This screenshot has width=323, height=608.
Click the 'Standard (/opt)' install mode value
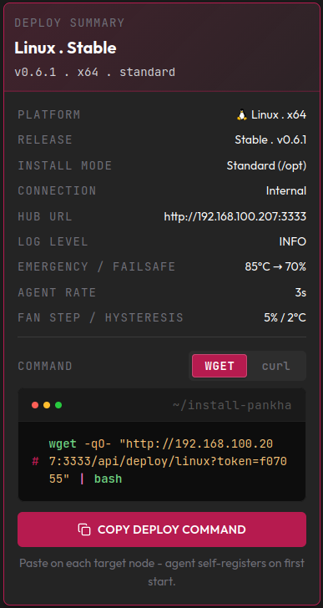pos(266,165)
